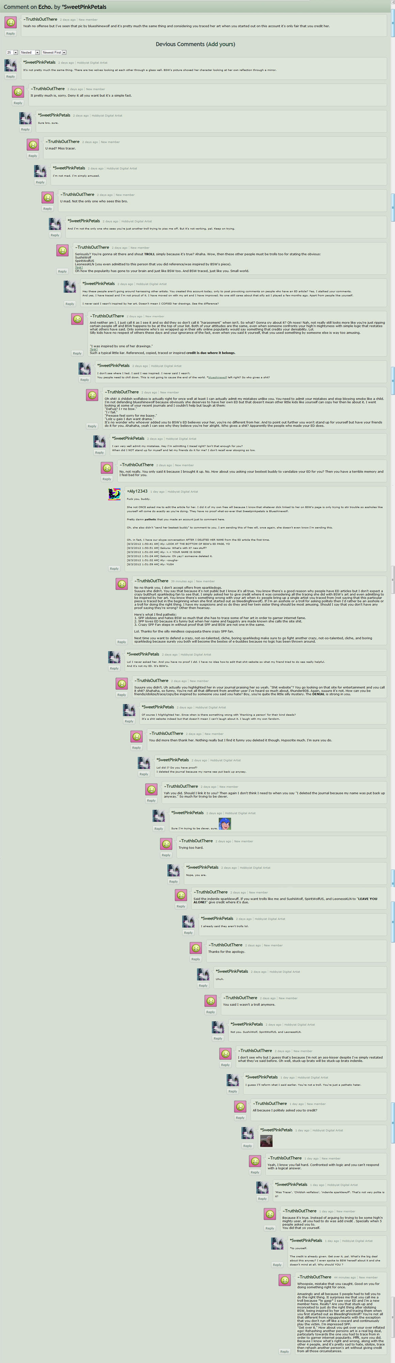Open the Nested view dropdown
Screen dimensions: 395x1363
pyautogui.click(x=30, y=52)
